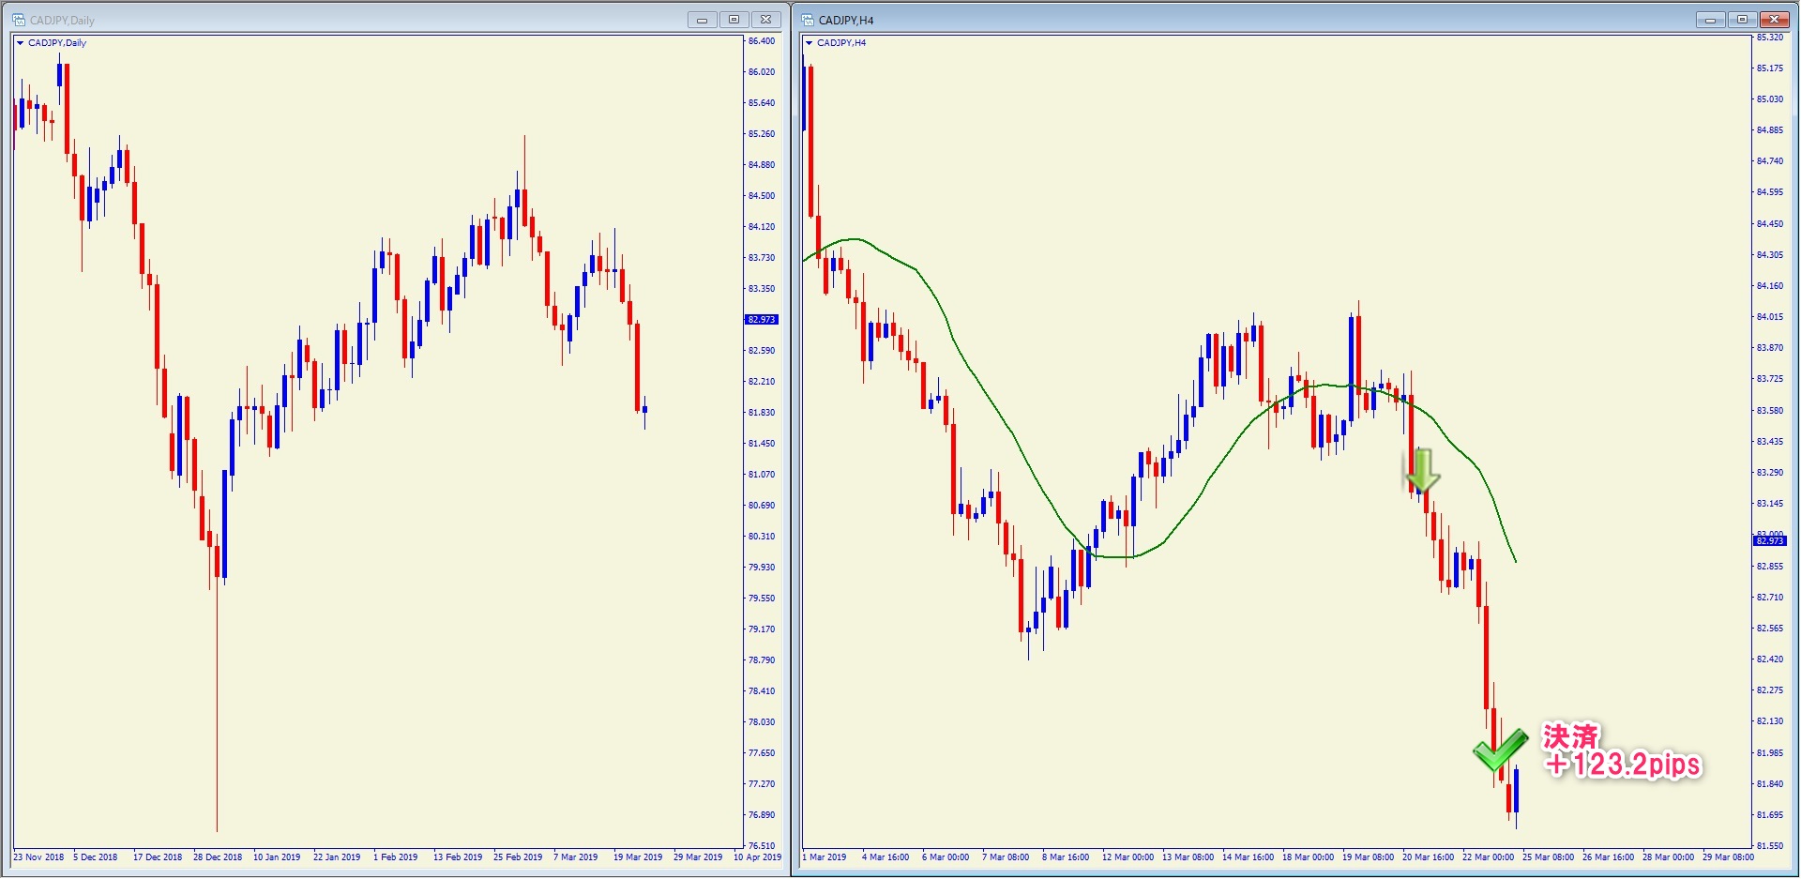This screenshot has height=879, width=1801.
Task: Click the 86.400 price label on the Daily axis
Action: tap(762, 41)
